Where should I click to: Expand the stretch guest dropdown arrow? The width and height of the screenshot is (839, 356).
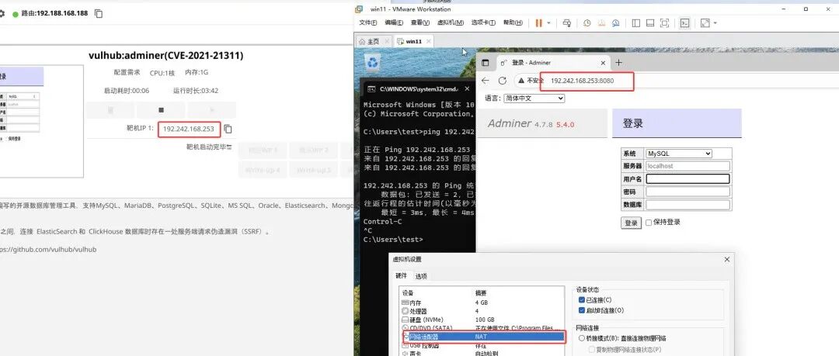tap(715, 23)
